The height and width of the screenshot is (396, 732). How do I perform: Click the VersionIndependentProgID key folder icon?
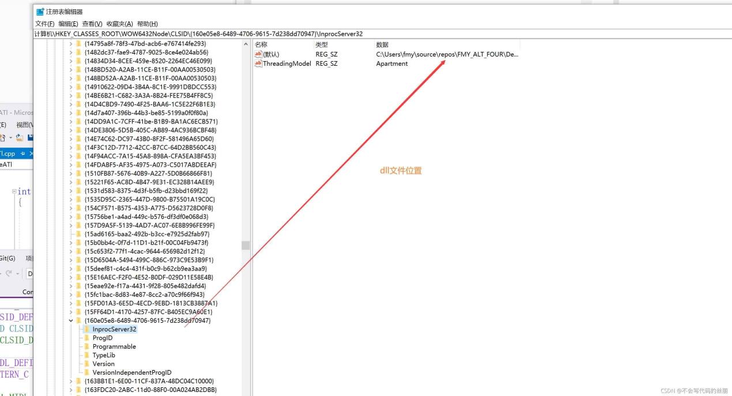tap(87, 372)
